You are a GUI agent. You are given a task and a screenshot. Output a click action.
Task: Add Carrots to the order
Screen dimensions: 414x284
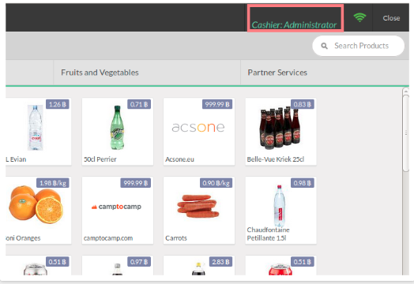[x=199, y=211]
